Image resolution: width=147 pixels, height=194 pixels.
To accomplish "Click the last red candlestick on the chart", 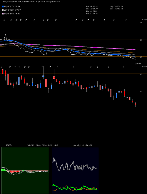I will pyautogui.click(x=135, y=104).
